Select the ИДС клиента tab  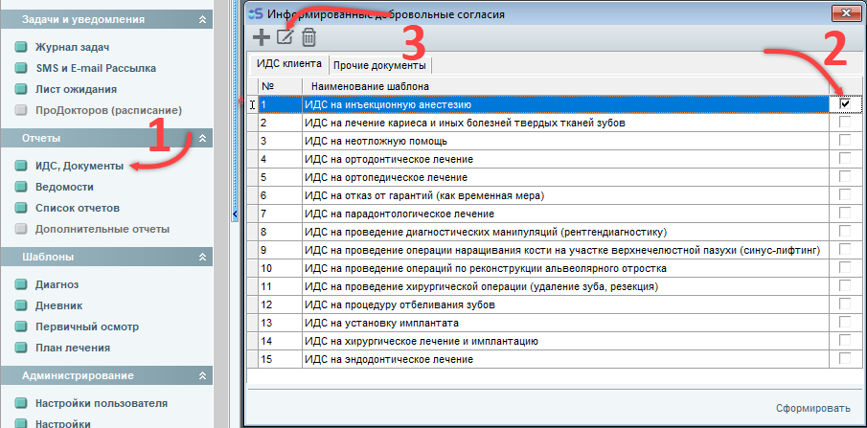pos(287,64)
